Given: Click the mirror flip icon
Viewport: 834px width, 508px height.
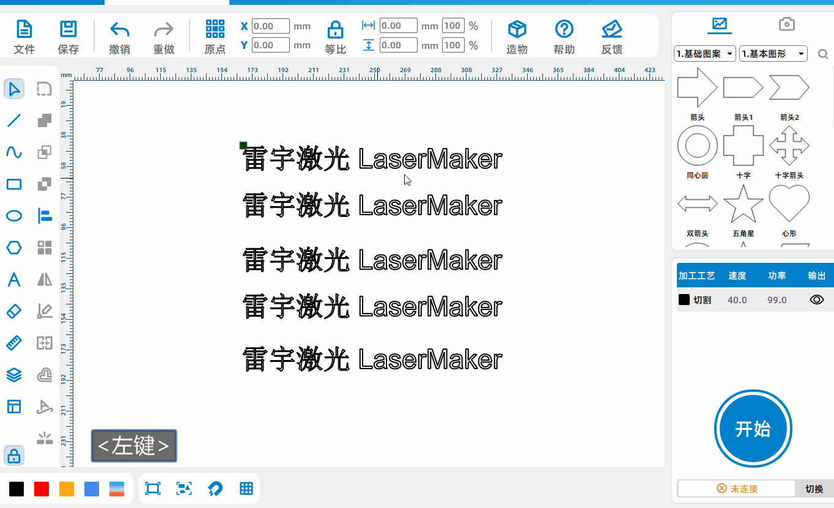Looking at the screenshot, I should pyautogui.click(x=45, y=279).
